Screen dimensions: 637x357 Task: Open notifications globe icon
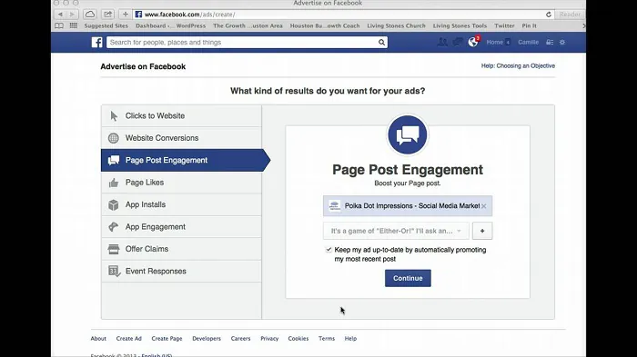point(473,42)
